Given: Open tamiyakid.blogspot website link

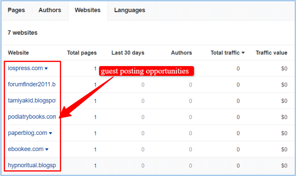Looking at the screenshot, I should click(32, 100).
